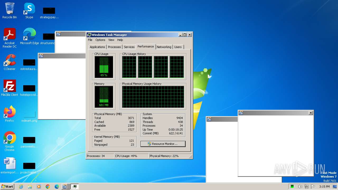This screenshot has width=338, height=190.
Task: Click the Free memory value 1527
Action: coord(131,130)
